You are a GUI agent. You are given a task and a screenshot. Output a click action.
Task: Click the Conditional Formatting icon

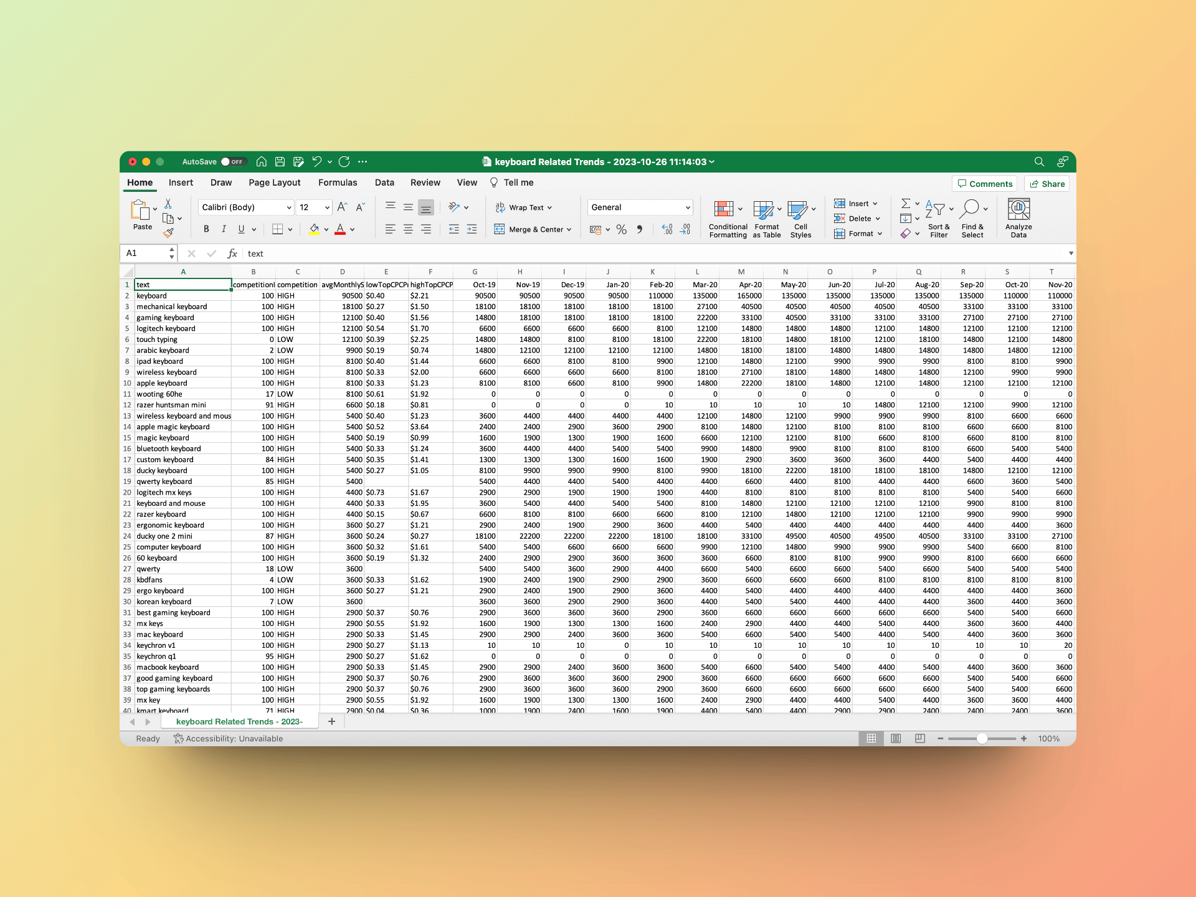[x=723, y=209]
